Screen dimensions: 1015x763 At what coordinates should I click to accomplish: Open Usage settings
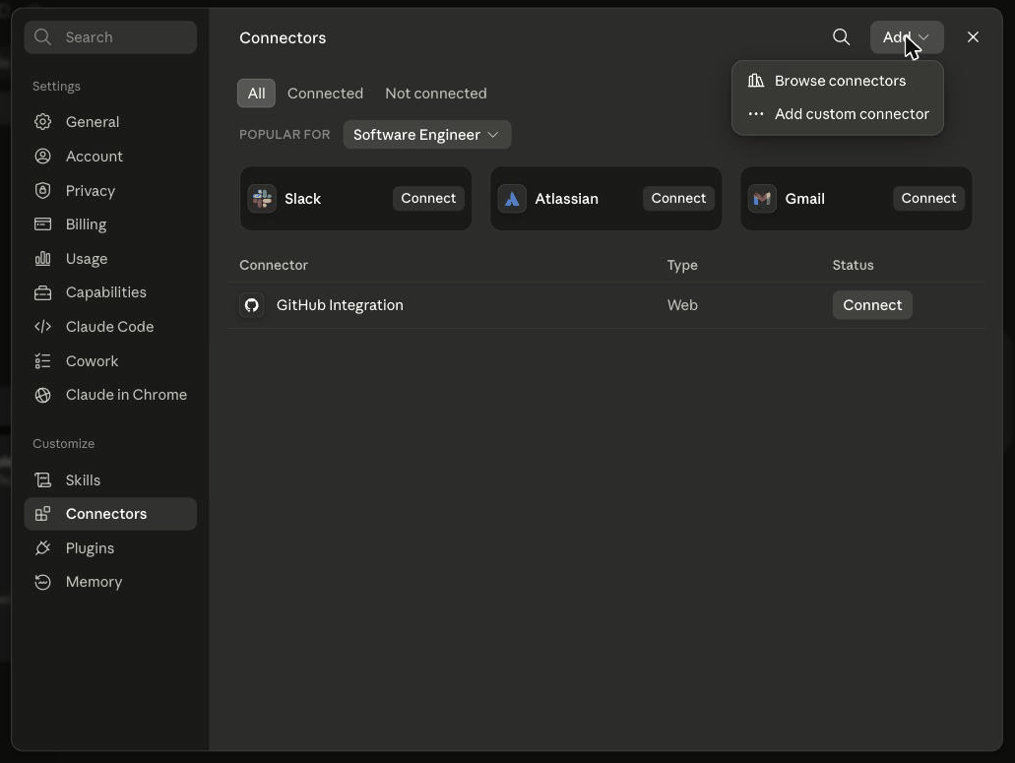(110, 258)
